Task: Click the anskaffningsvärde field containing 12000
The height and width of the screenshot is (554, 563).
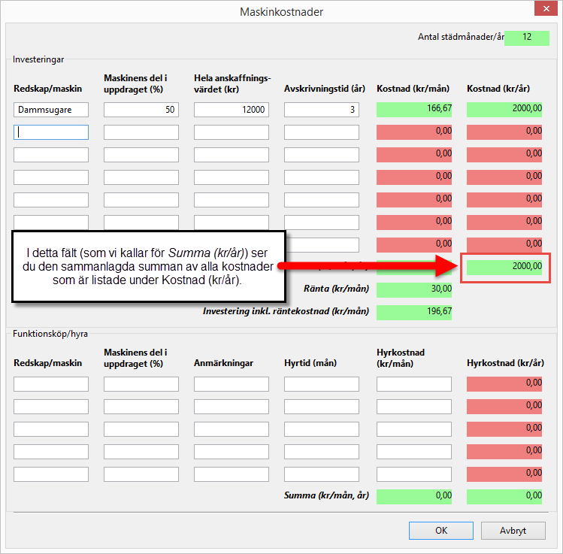Action: click(x=232, y=110)
